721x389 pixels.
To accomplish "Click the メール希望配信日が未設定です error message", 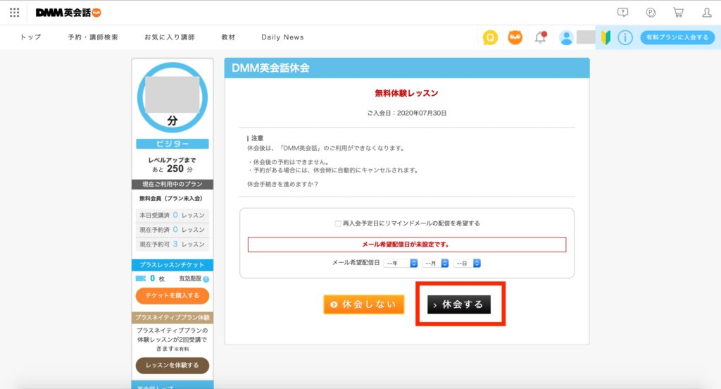I will (407, 245).
